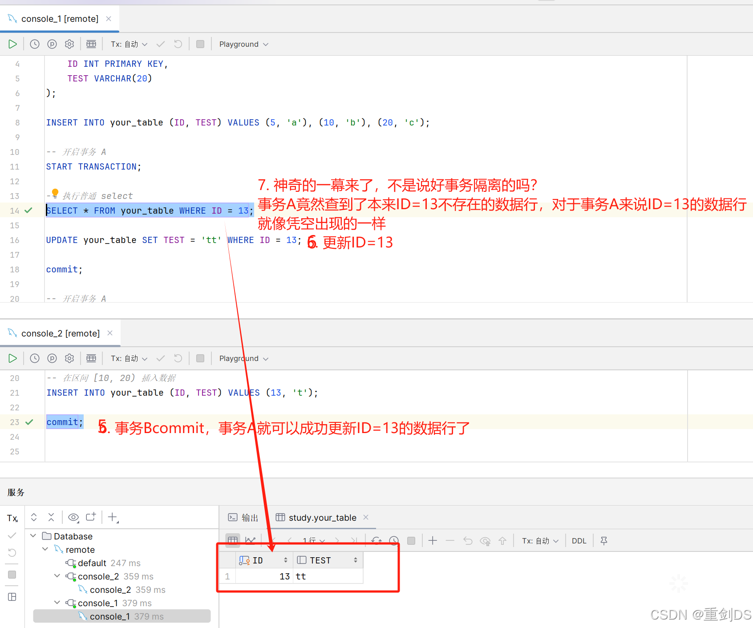The height and width of the screenshot is (628, 753).
Task: Expand all nodes in services tree
Action: coord(34,517)
